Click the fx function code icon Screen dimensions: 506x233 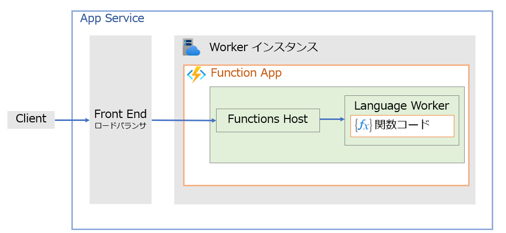pos(363,125)
